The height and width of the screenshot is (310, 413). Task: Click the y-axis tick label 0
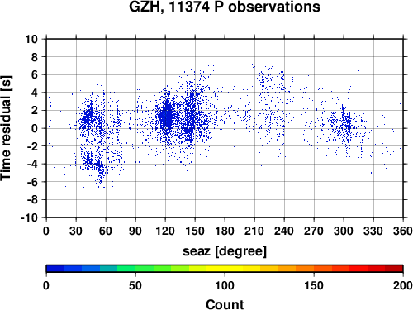point(35,128)
